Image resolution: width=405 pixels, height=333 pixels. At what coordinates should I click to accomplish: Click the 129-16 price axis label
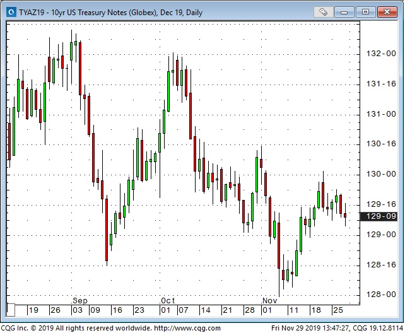(x=381, y=204)
